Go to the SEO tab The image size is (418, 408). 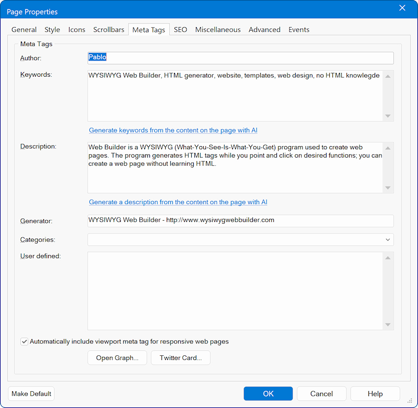pos(180,30)
